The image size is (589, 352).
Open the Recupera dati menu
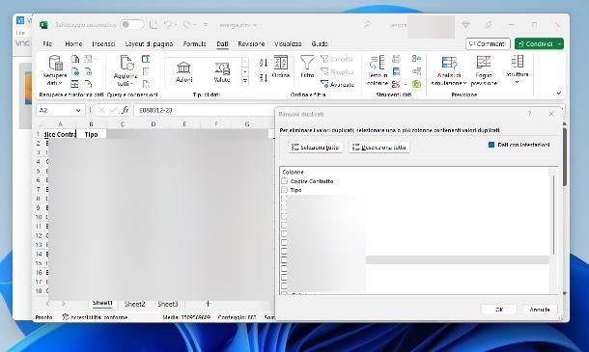[x=55, y=70]
